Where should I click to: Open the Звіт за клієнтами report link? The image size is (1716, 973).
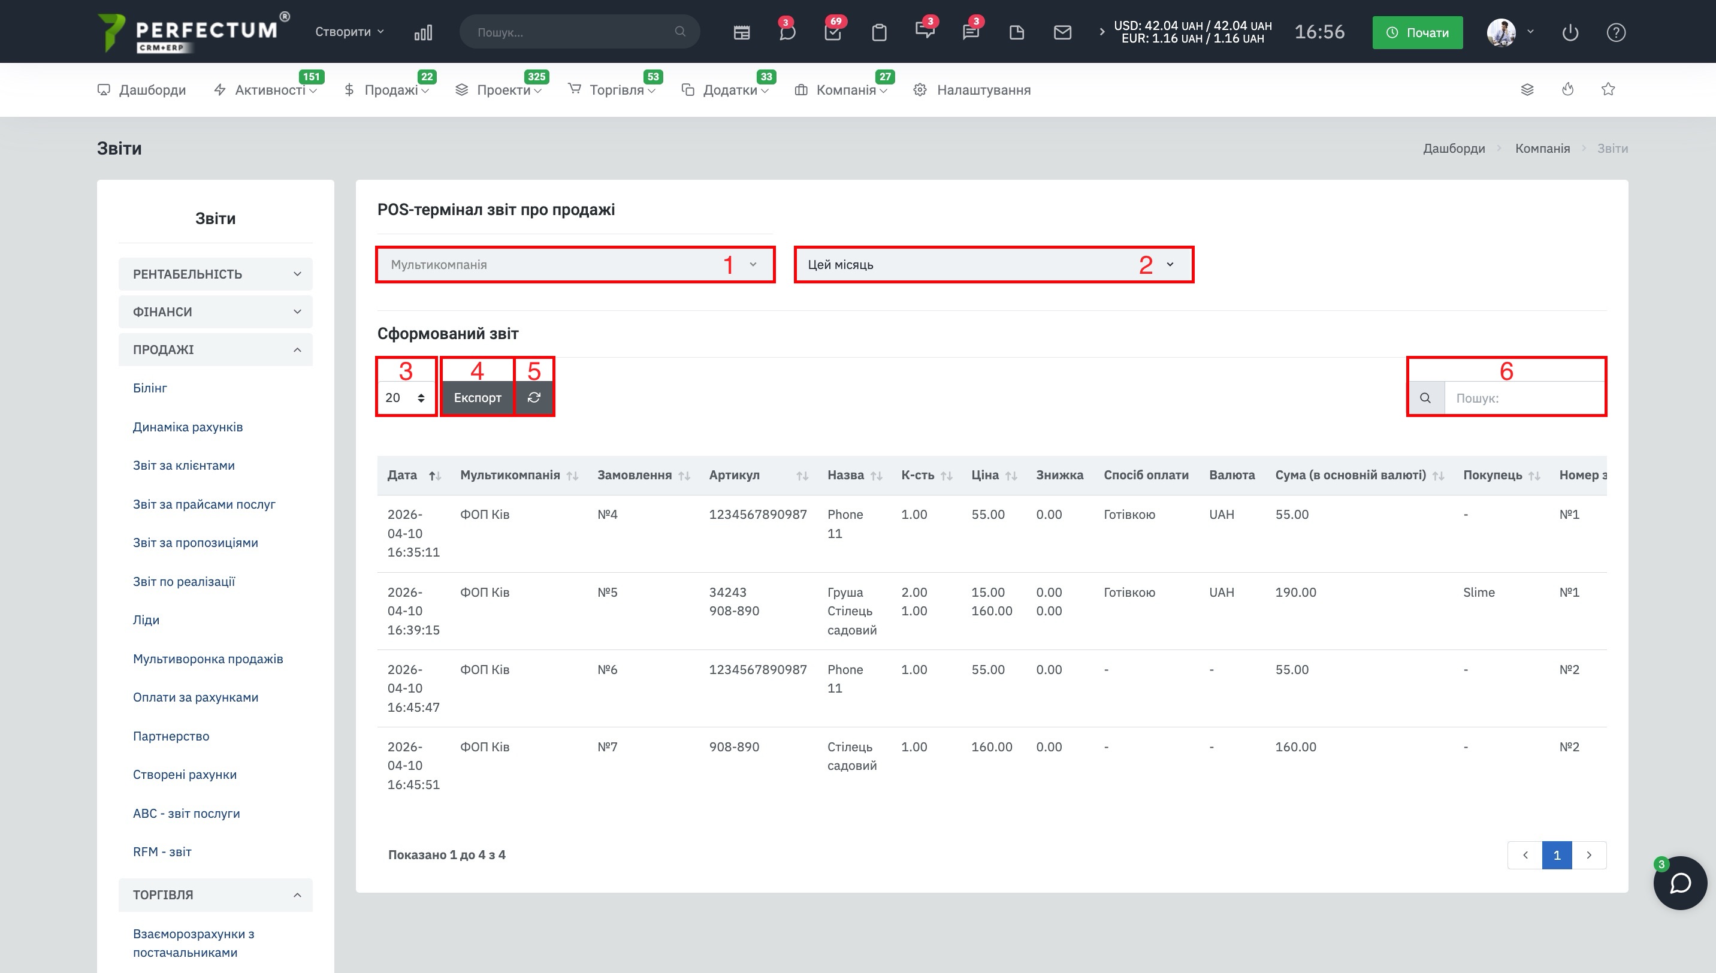184,465
